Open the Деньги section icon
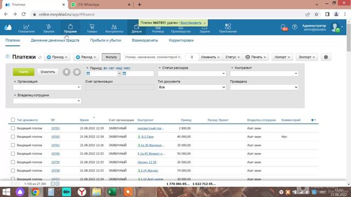This screenshot has width=351, height=197. (x=137, y=28)
